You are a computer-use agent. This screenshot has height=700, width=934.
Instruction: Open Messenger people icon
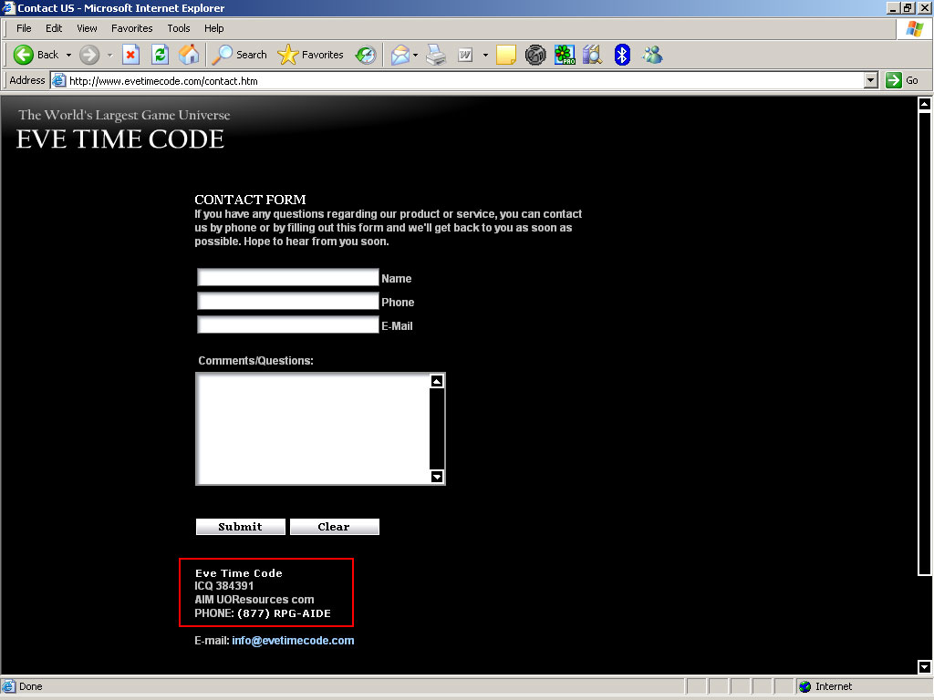pos(652,55)
